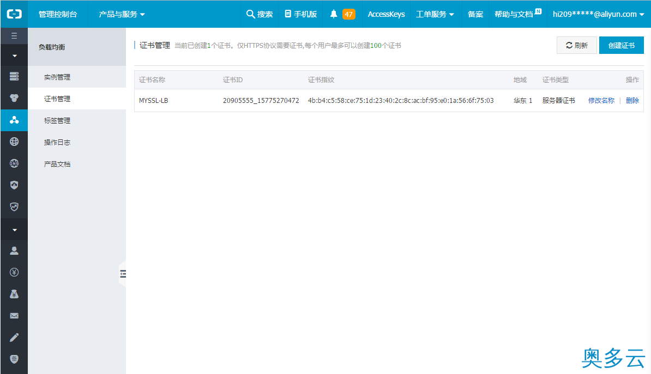Image resolution: width=651 pixels, height=374 pixels.
Task: Click the 刷新 refresh button
Action: tap(577, 45)
